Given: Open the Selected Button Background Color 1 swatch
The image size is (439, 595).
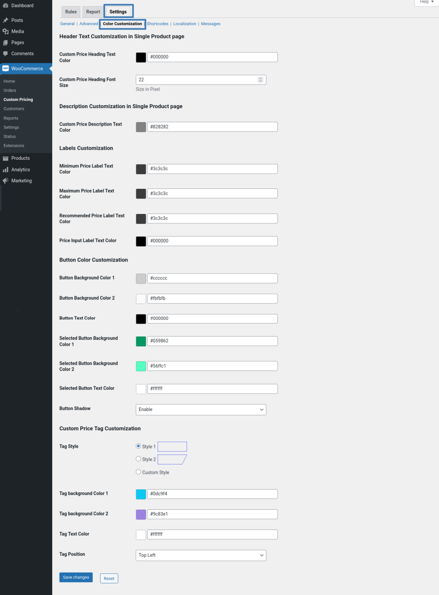Looking at the screenshot, I should [141, 341].
